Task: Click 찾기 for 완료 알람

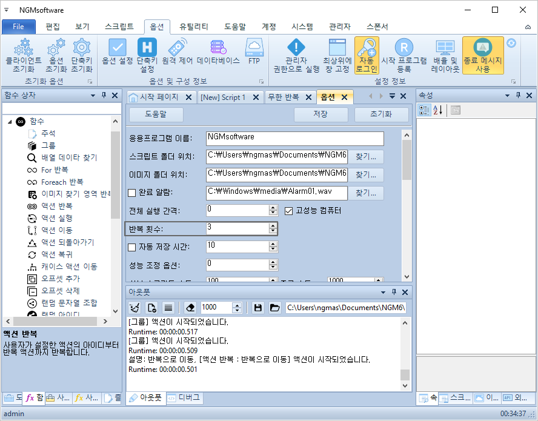Action: click(366, 193)
